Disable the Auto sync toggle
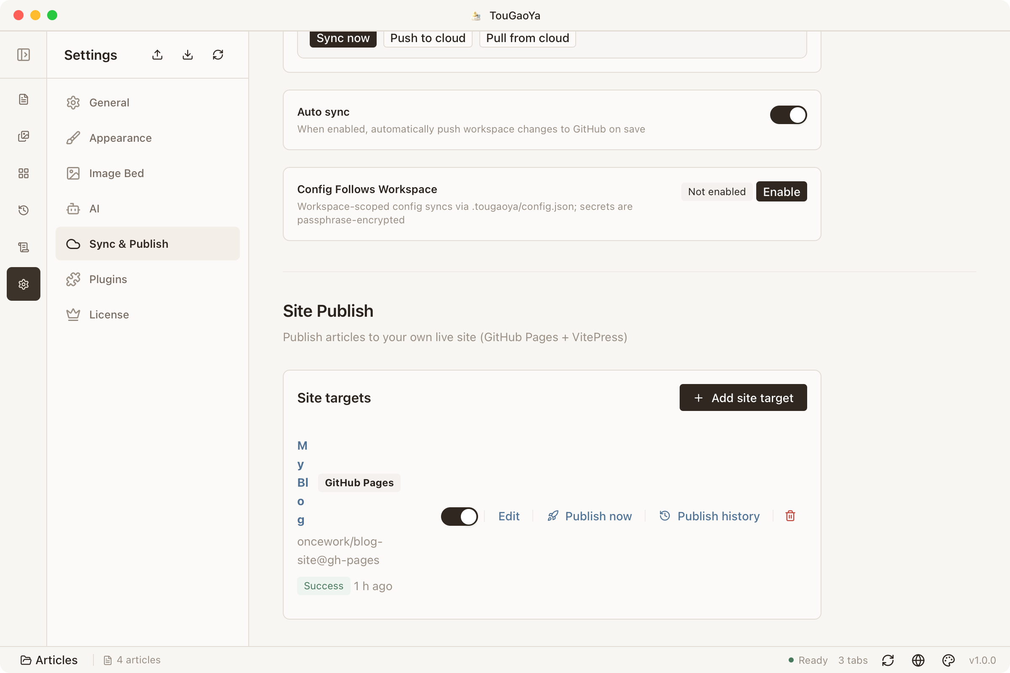Screen dimensions: 1010x673 (788, 115)
